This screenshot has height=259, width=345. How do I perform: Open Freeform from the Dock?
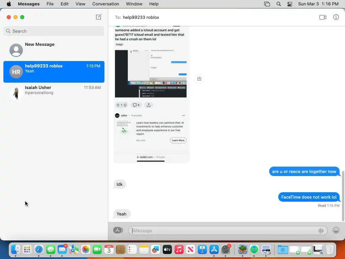[156, 250]
